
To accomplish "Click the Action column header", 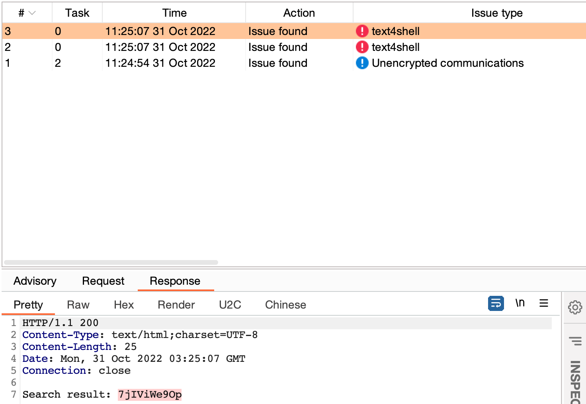I will pyautogui.click(x=299, y=13).
